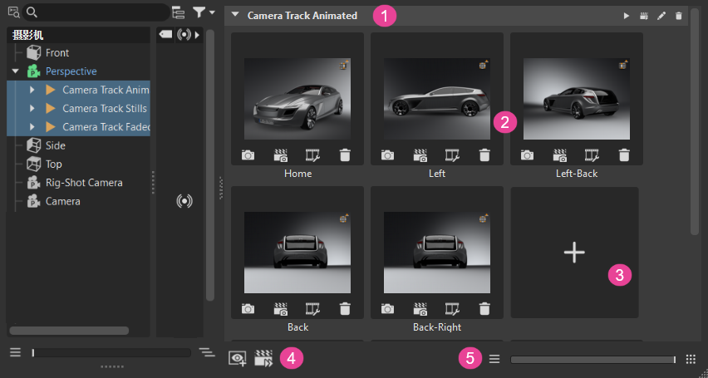708x378 pixels.
Task: Click flat list icon below camera tree
Action: (16, 352)
